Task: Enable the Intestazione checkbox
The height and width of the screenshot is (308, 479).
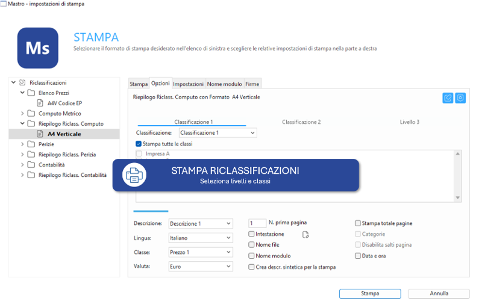Action: [x=251, y=234]
